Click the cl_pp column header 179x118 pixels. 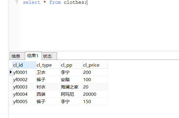pos(71,65)
